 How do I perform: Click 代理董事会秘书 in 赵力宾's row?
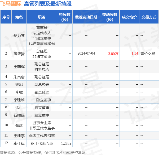pos(42,43)
